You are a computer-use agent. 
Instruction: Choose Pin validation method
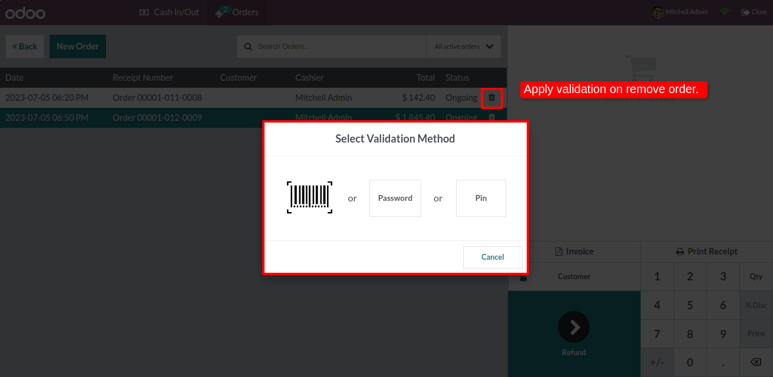point(481,199)
